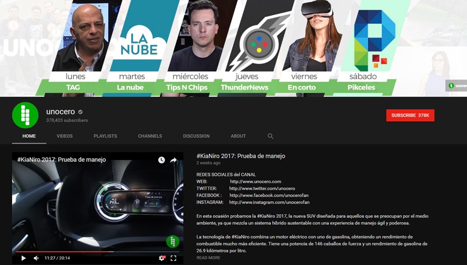The width and height of the screenshot is (467, 265).
Task: Click 'REDES SOCIALES del CANAL' heading
Action: tap(226, 174)
